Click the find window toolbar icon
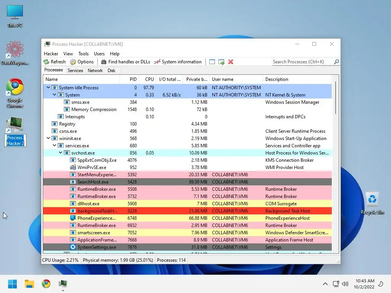 212,62
